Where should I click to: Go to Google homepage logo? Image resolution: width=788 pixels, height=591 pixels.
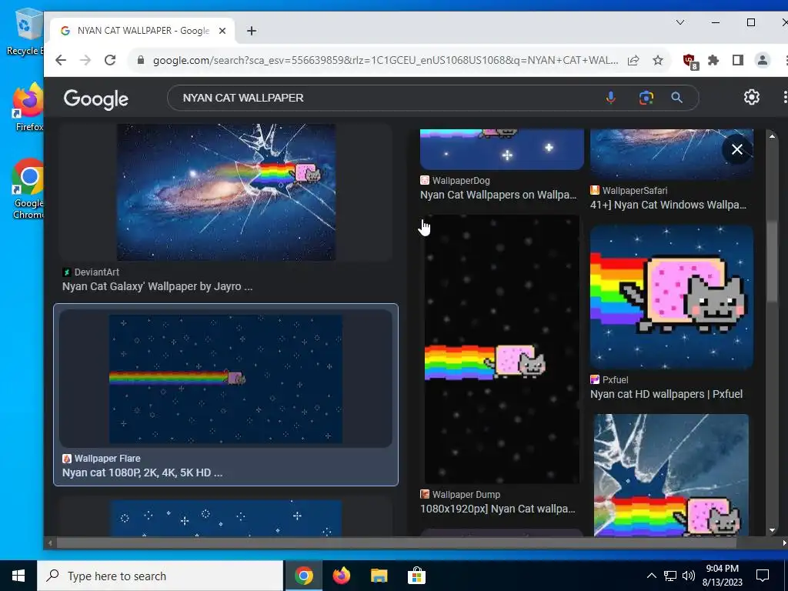96,98
